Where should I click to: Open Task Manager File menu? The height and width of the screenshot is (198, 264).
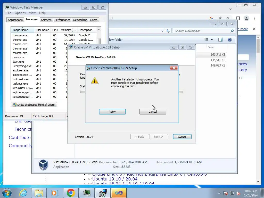(9, 13)
